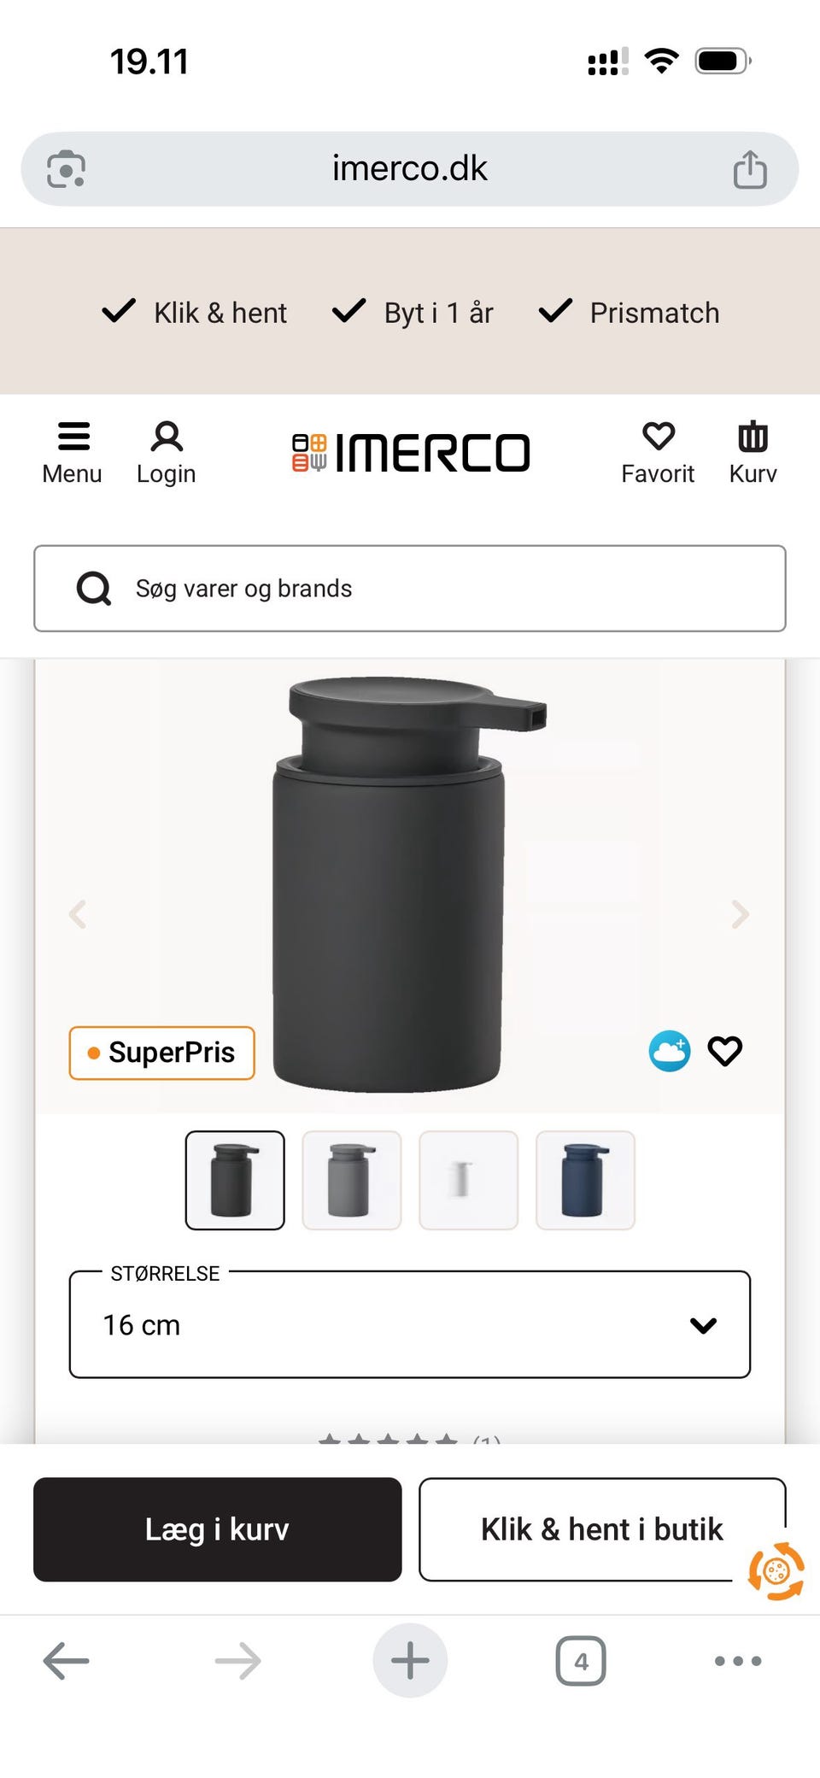Open the browser three-dots menu
The height and width of the screenshot is (1778, 820).
click(738, 1661)
